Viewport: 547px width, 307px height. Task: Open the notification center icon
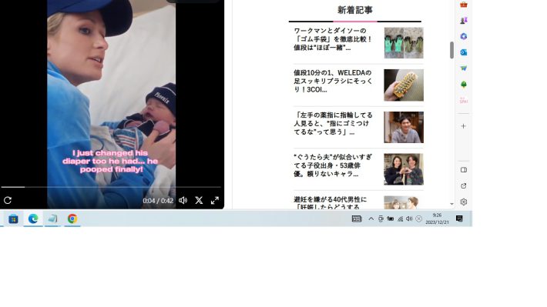click(459, 219)
